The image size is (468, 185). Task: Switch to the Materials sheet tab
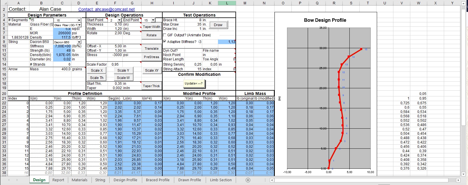[79, 180]
